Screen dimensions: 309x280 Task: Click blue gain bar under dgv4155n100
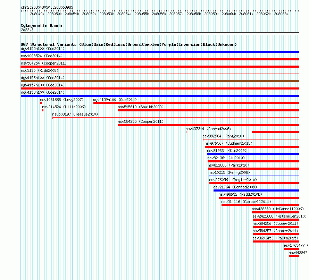[x=160, y=52]
